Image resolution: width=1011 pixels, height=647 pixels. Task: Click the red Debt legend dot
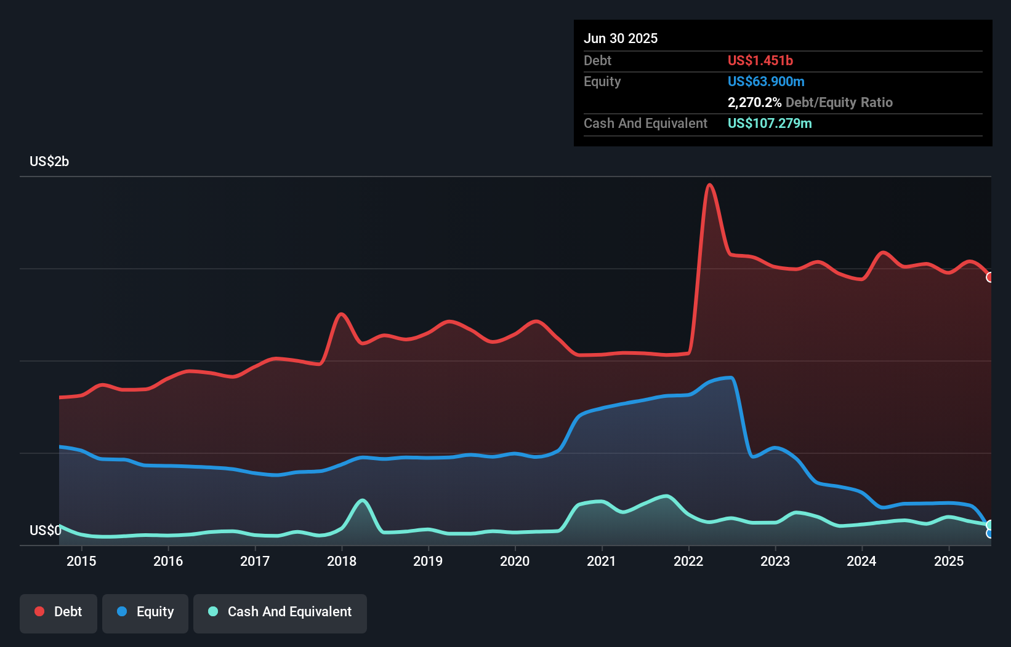pyautogui.click(x=38, y=611)
